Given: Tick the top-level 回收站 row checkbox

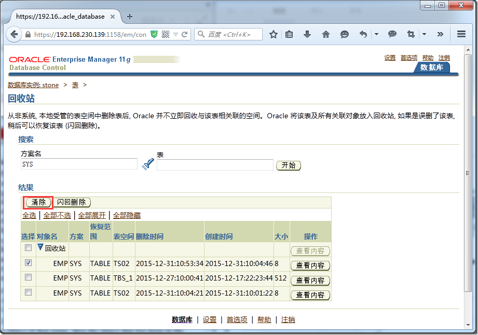Looking at the screenshot, I should point(28,248).
